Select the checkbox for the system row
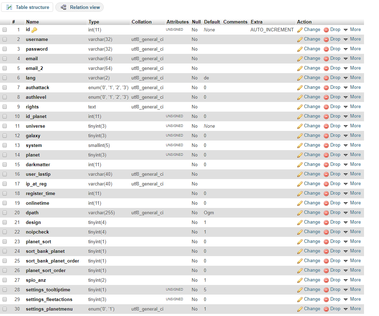The image size is (379, 316). [x=5, y=145]
